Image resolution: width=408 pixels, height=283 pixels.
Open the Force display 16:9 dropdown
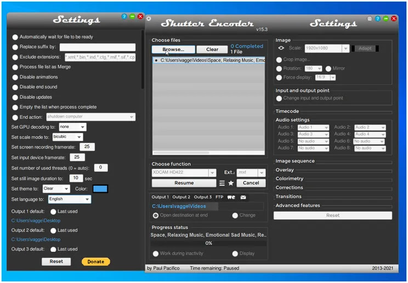(326, 77)
